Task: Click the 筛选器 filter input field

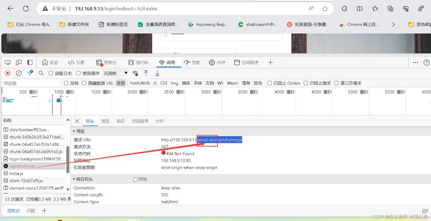Action: (x=30, y=83)
